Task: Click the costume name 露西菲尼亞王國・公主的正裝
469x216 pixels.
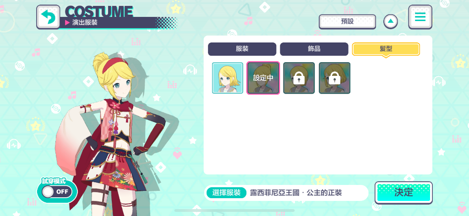Action: pyautogui.click(x=296, y=193)
